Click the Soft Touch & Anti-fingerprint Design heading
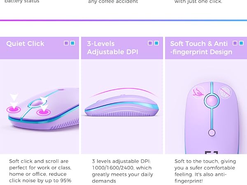247x185 pixels. coord(201,48)
